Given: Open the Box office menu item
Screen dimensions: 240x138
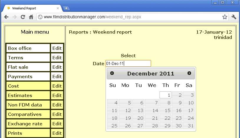Looking at the screenshot, I should point(28,48).
